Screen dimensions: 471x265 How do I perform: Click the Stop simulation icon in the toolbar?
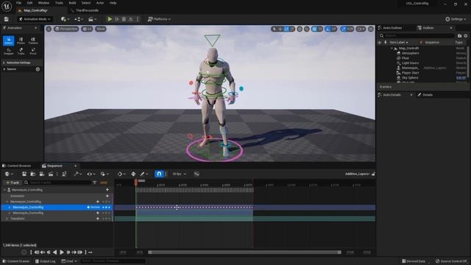coord(124,19)
